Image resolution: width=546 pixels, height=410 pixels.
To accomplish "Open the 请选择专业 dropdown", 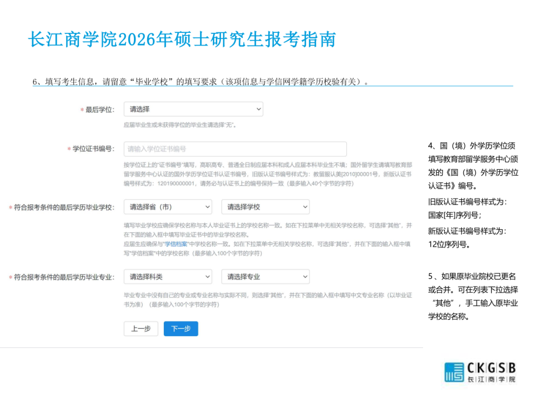I will tap(265, 277).
